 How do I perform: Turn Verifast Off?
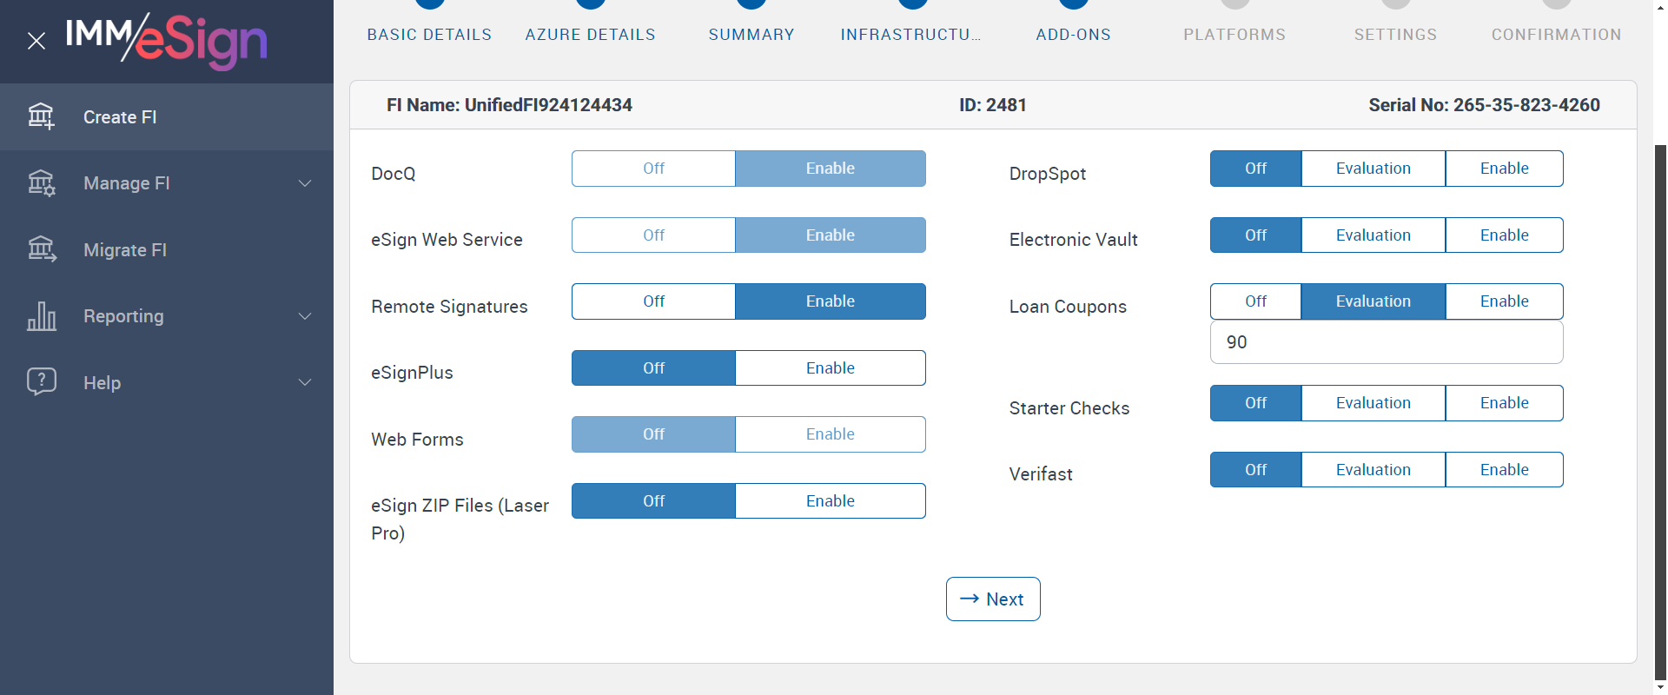[x=1255, y=470]
